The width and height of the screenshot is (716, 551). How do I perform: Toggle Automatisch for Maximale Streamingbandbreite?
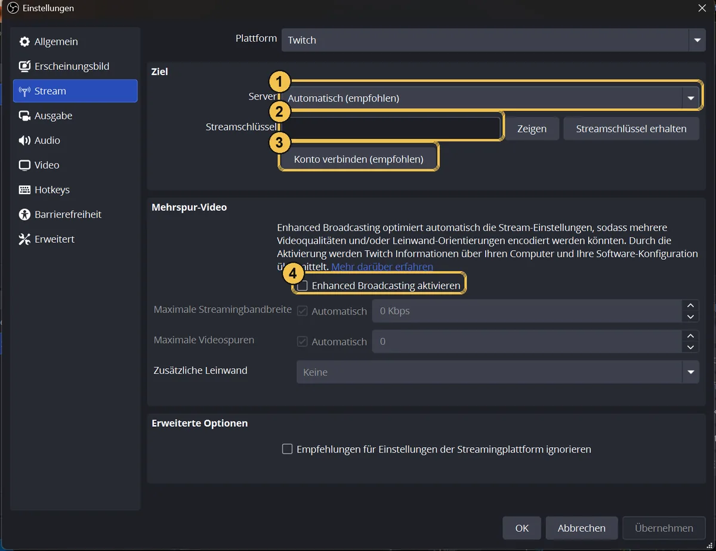pyautogui.click(x=303, y=311)
